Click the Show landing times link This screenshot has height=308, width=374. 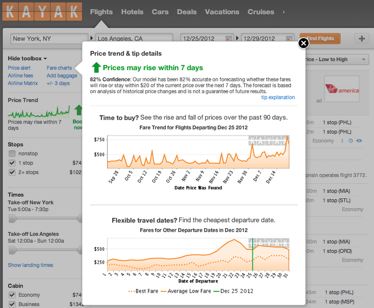(x=30, y=265)
